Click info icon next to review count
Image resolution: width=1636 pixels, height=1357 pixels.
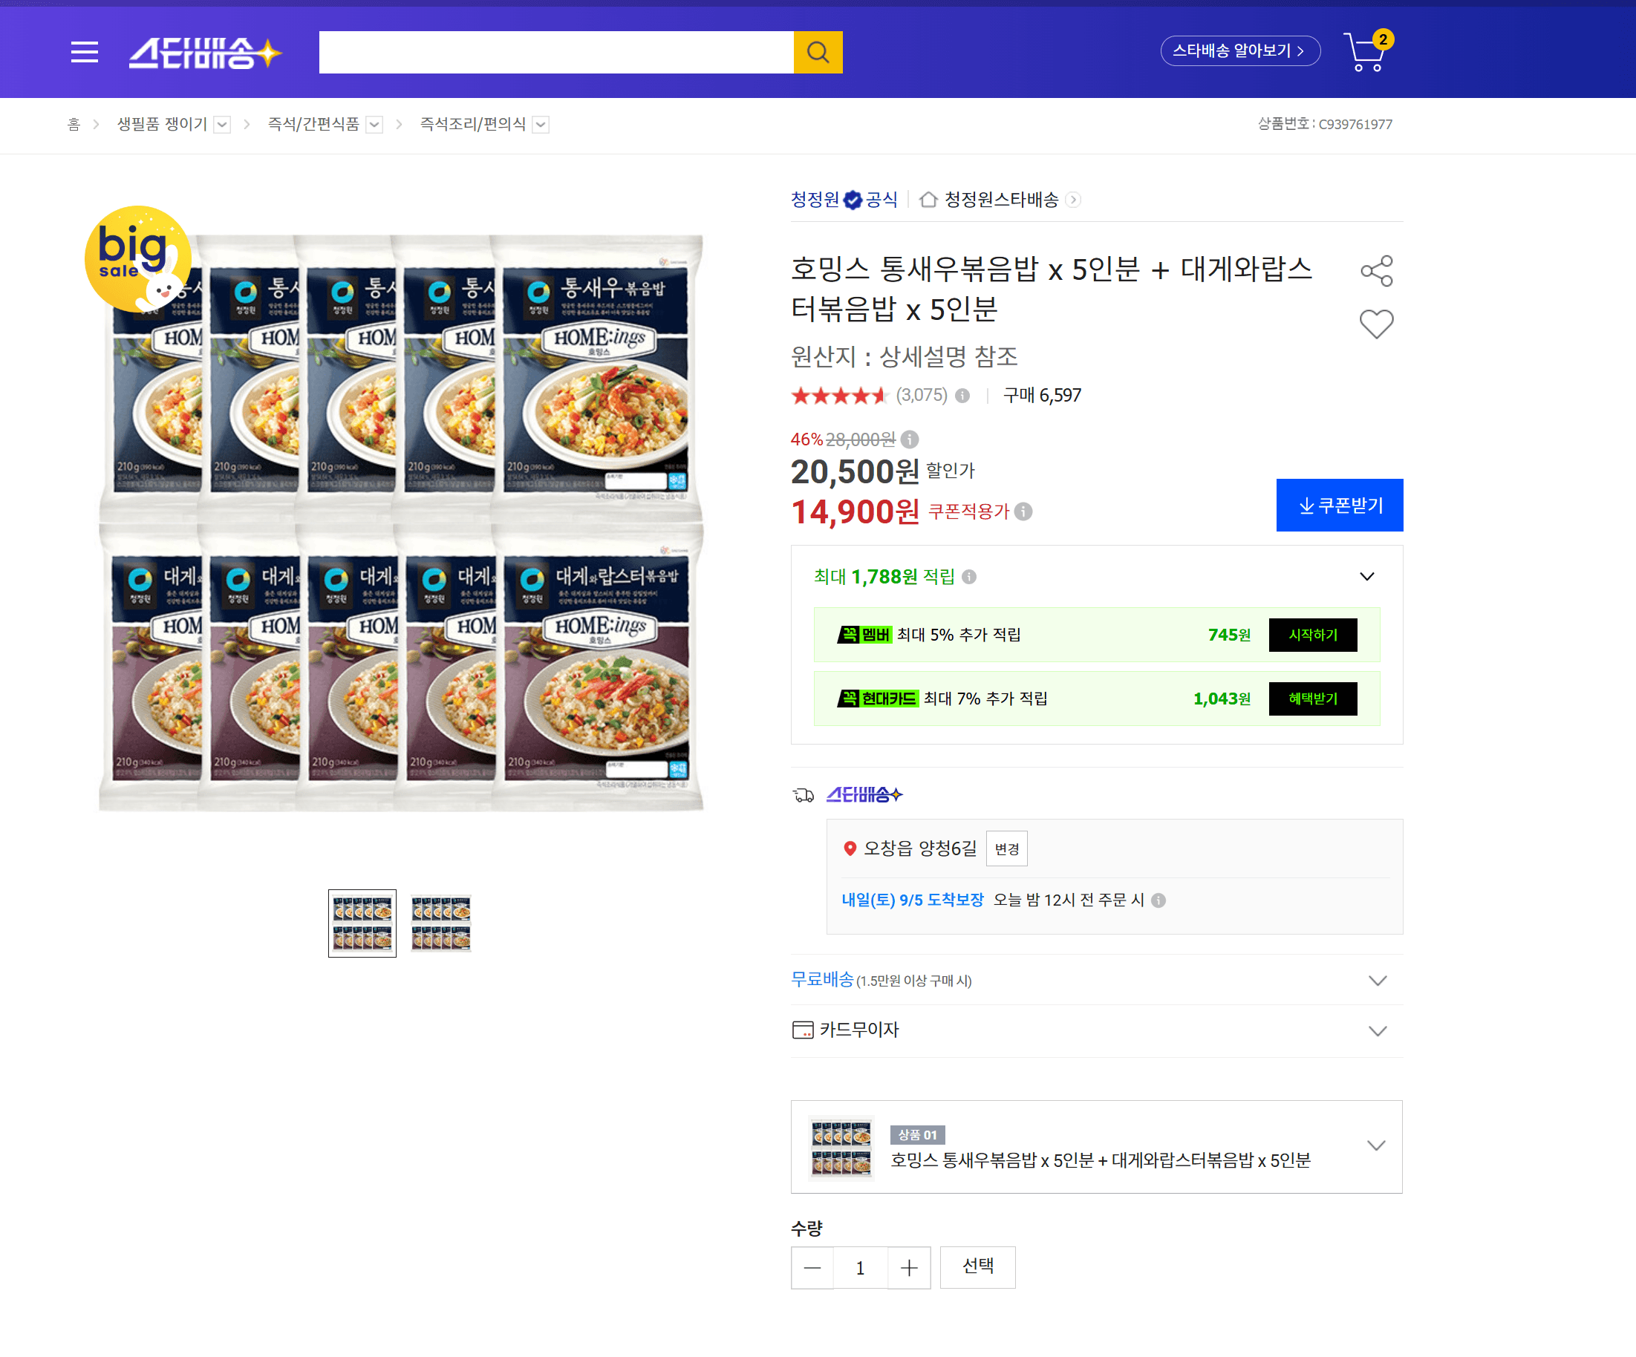[x=962, y=396]
